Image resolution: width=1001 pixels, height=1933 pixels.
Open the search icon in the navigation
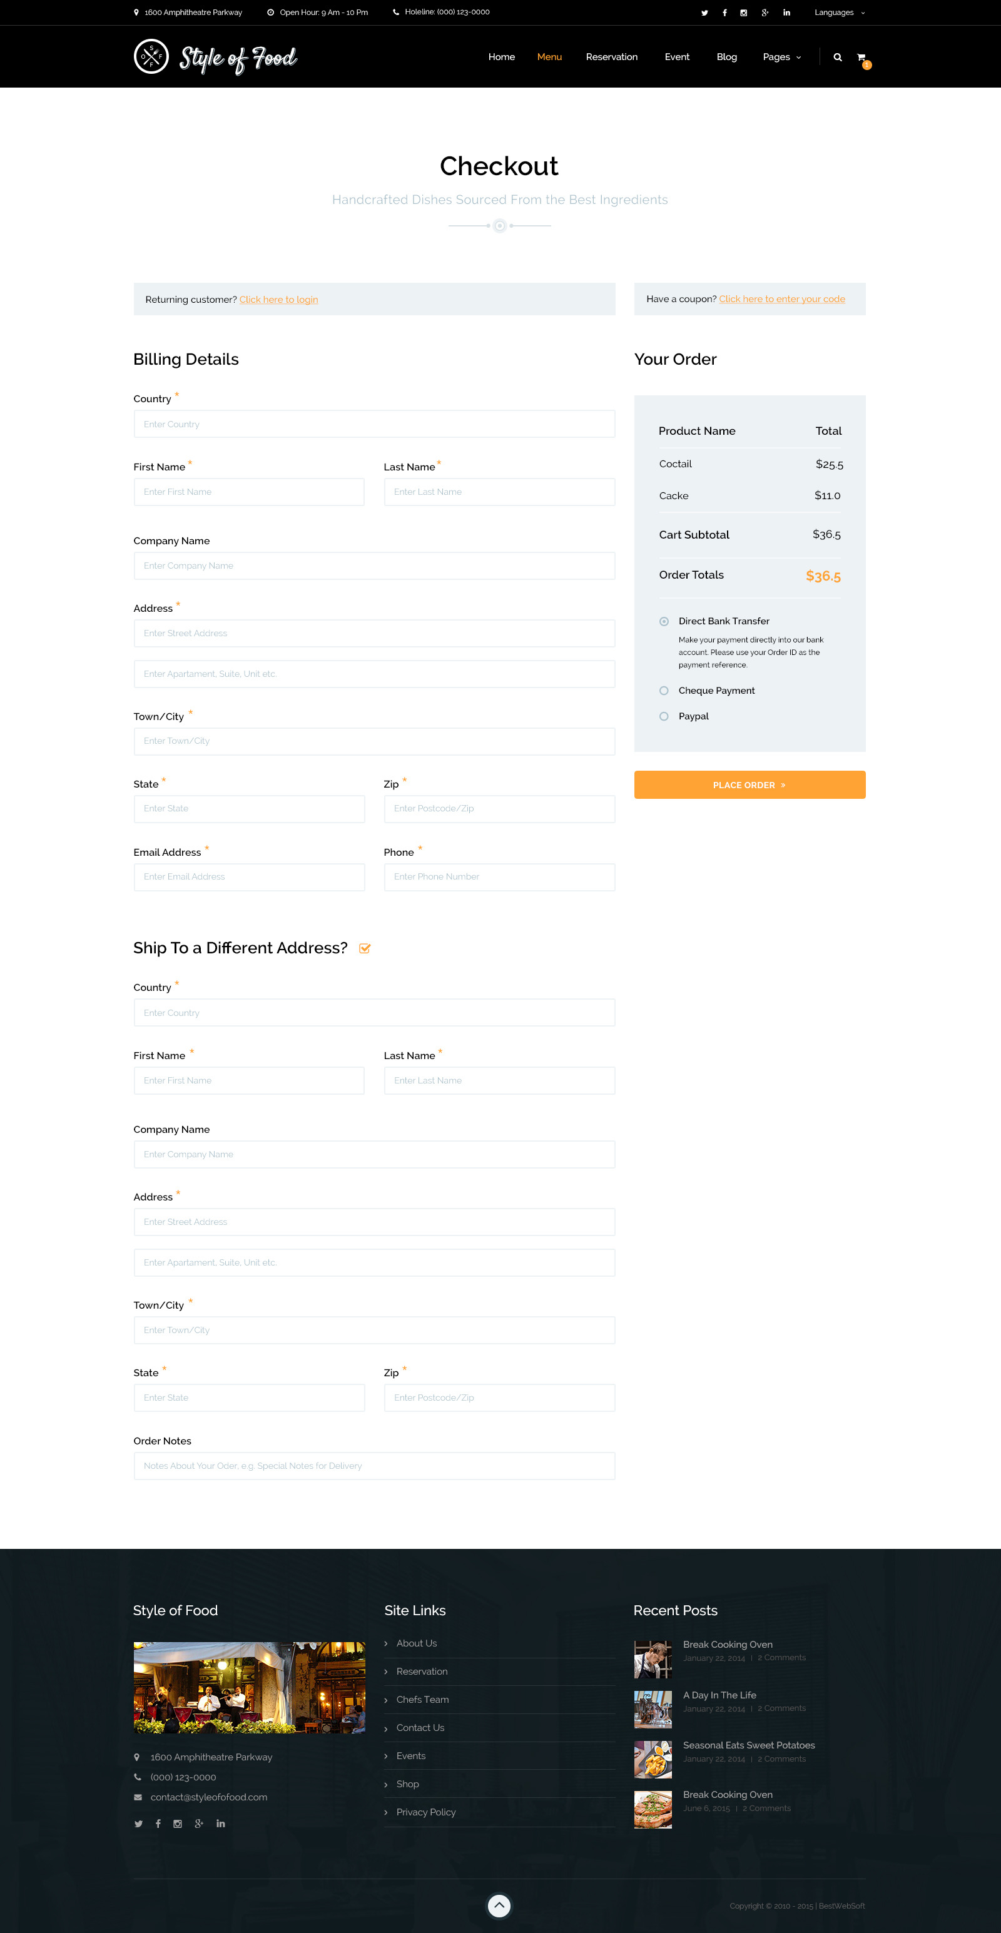838,57
